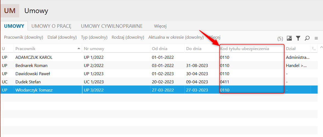Click the record count (5) indicator
The image size is (323, 137).
click(x=280, y=38)
